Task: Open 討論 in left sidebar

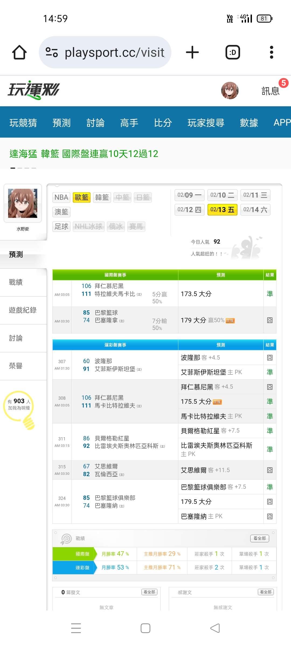Action: tap(23, 338)
